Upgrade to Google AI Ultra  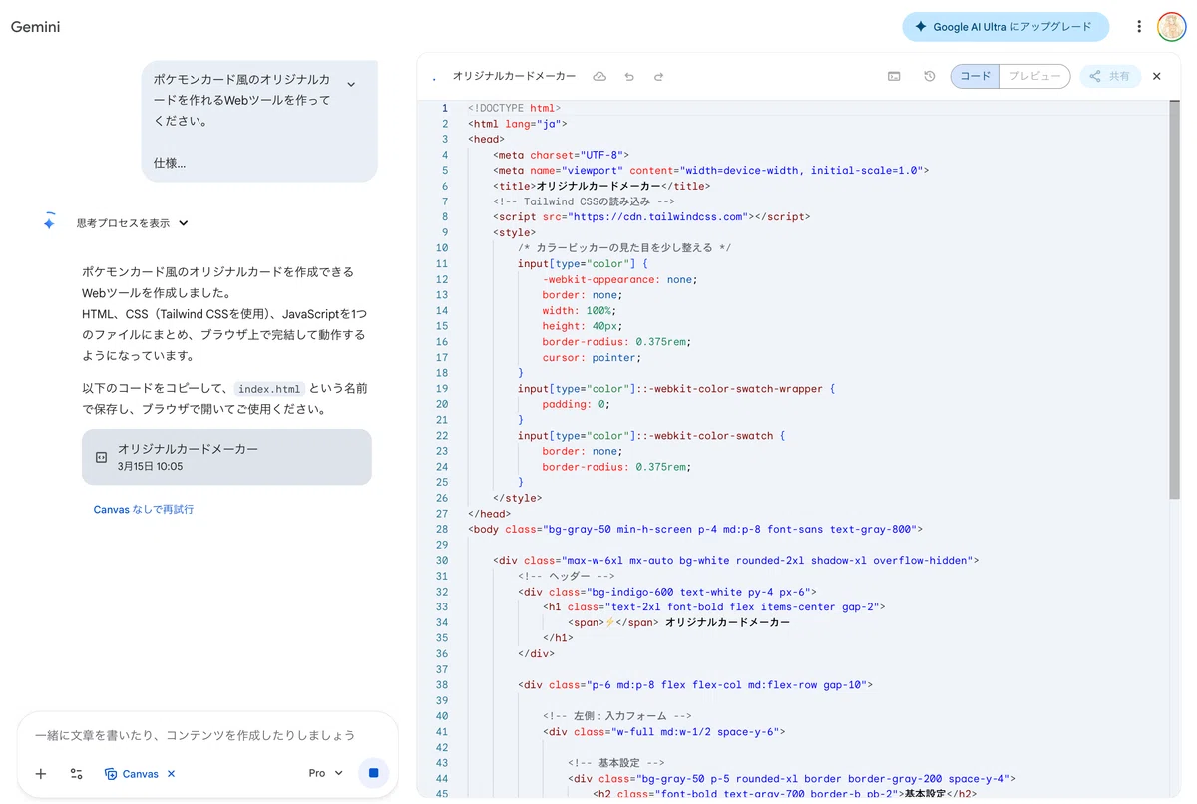click(x=1005, y=27)
